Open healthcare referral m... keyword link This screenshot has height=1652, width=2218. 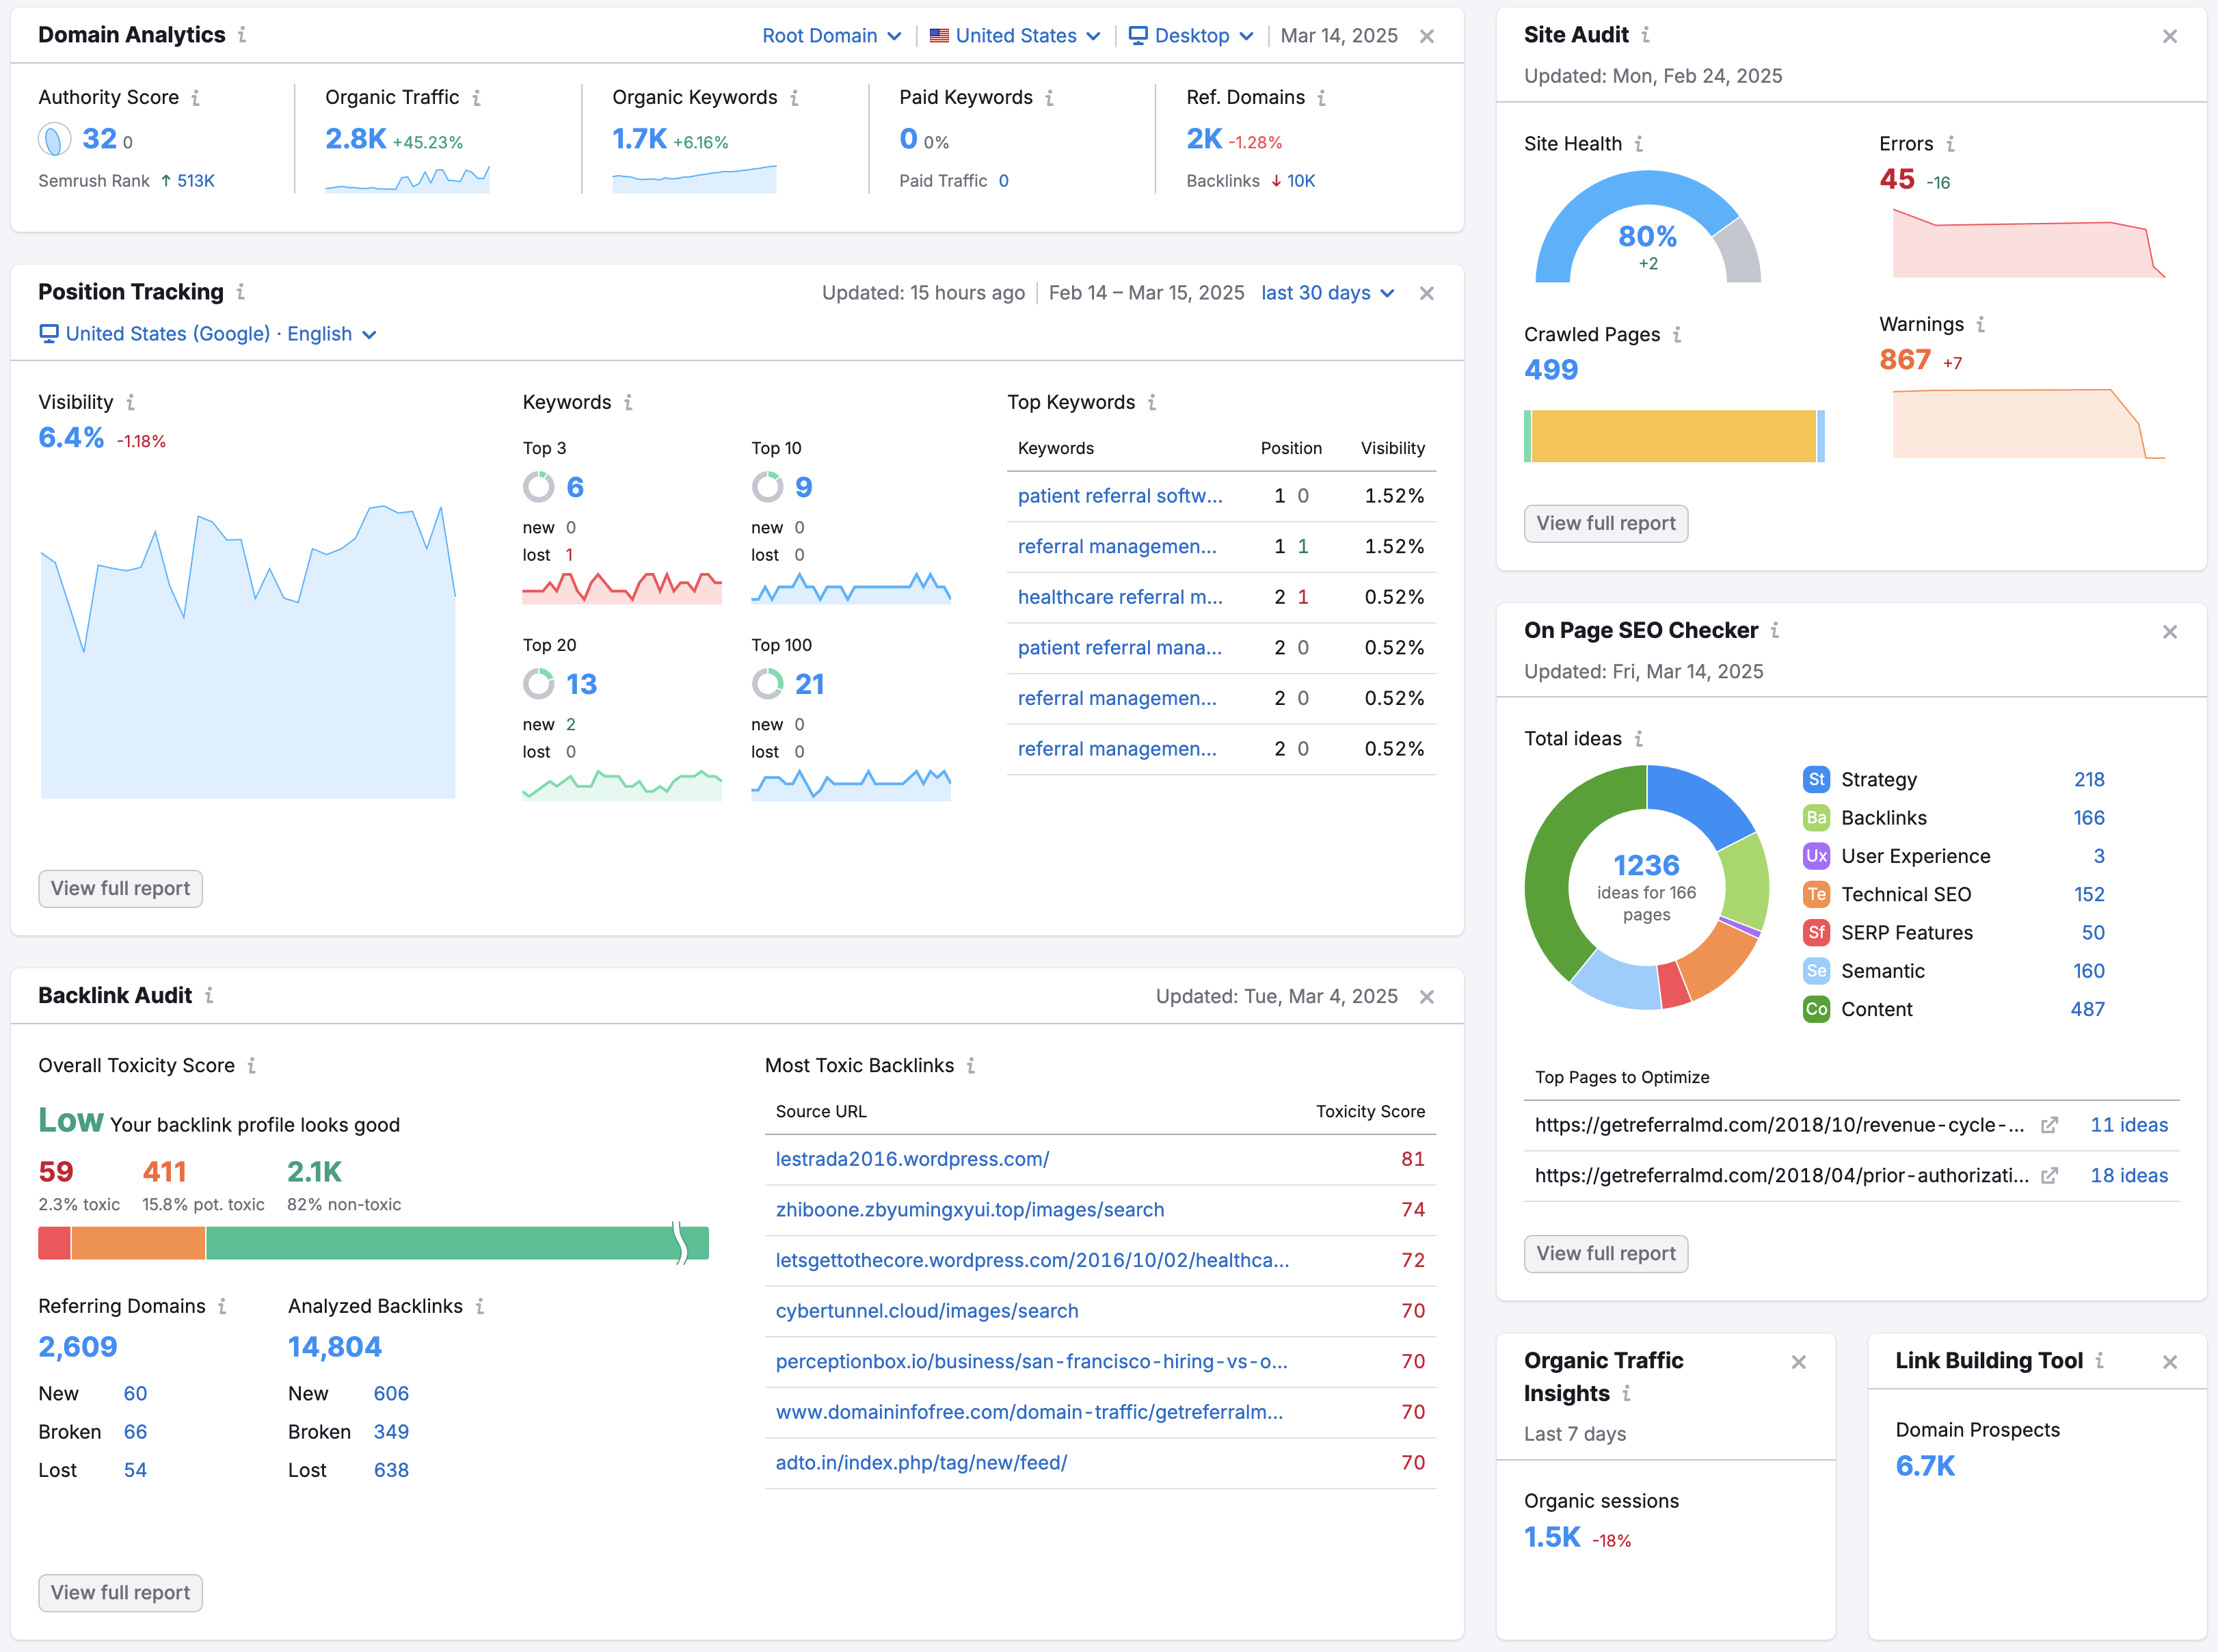(x=1120, y=597)
